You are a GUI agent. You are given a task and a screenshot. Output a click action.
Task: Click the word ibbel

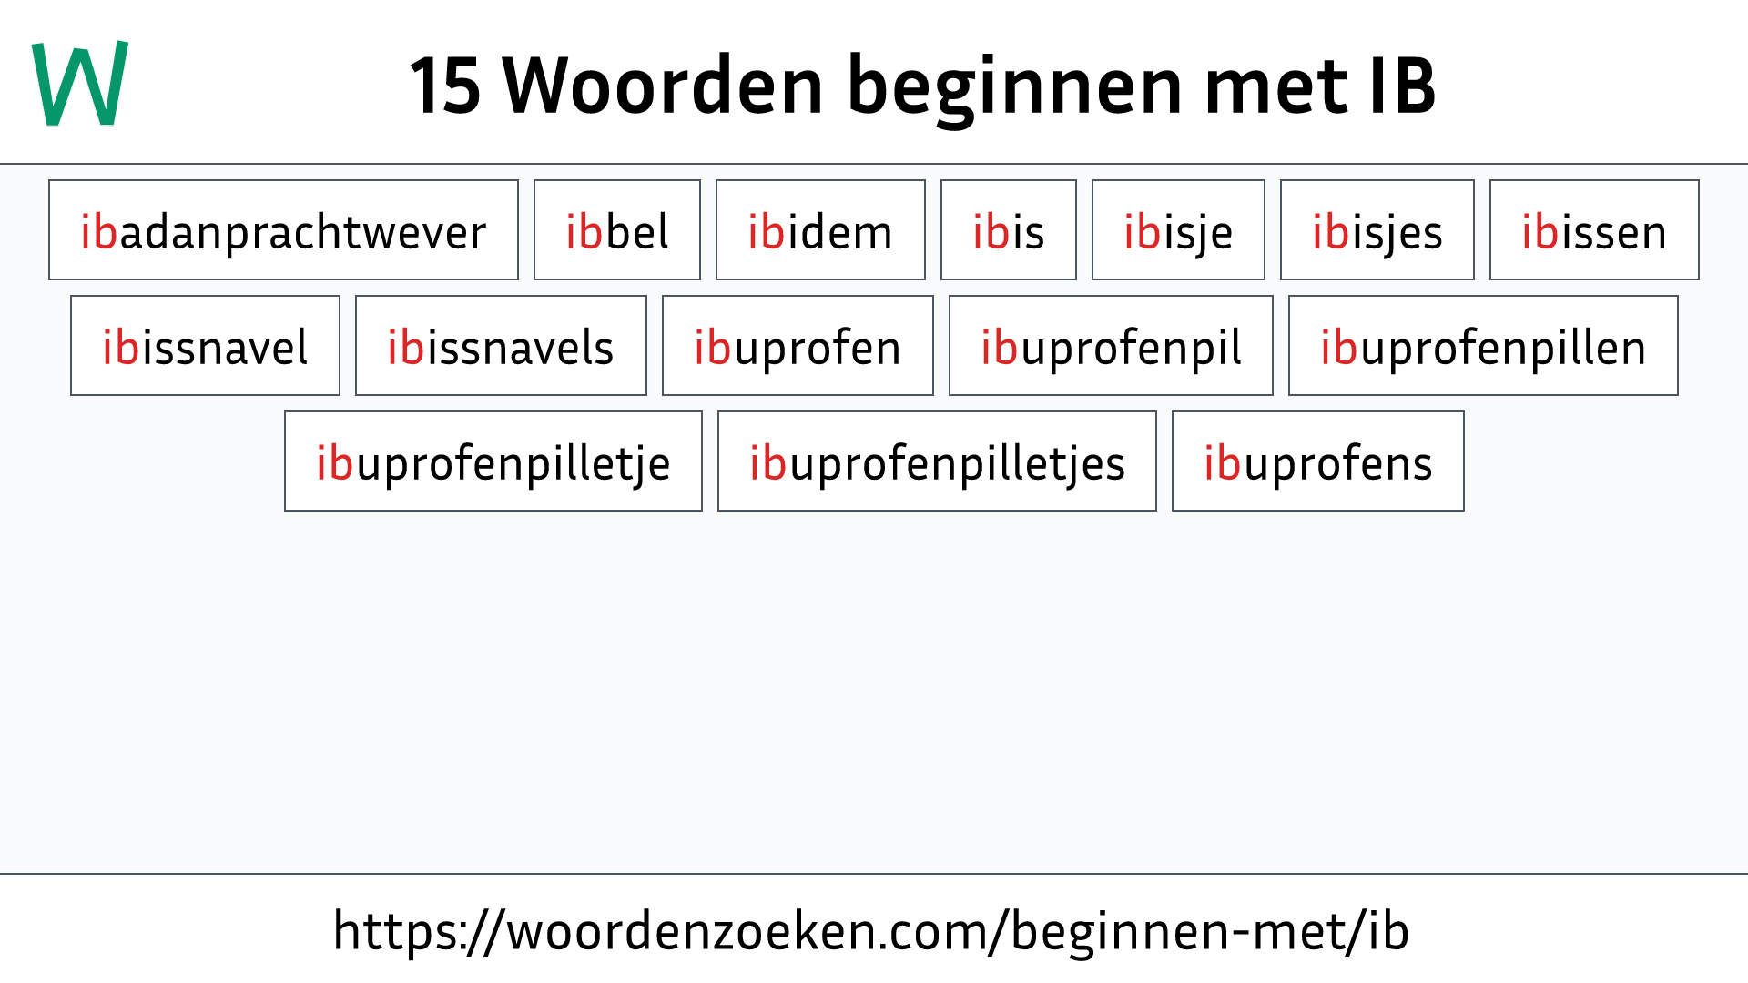tap(615, 229)
